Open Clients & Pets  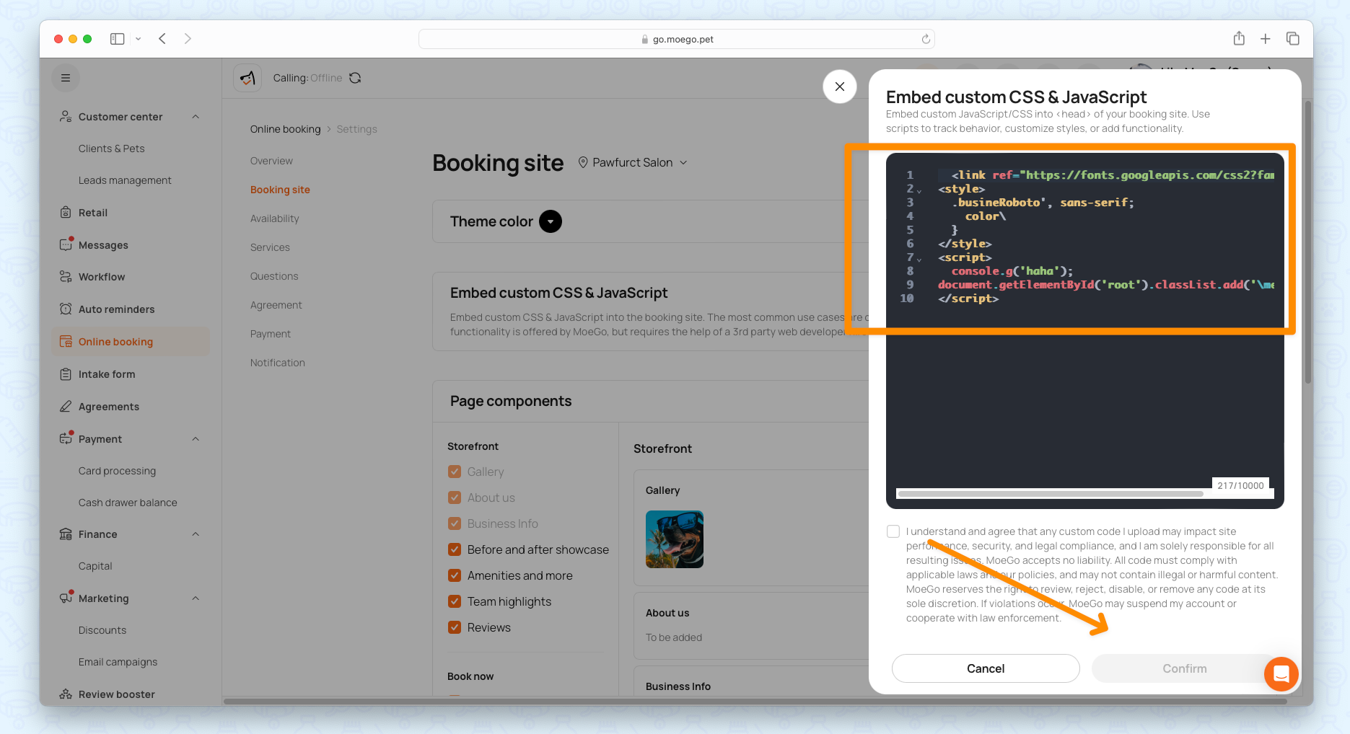click(x=112, y=149)
